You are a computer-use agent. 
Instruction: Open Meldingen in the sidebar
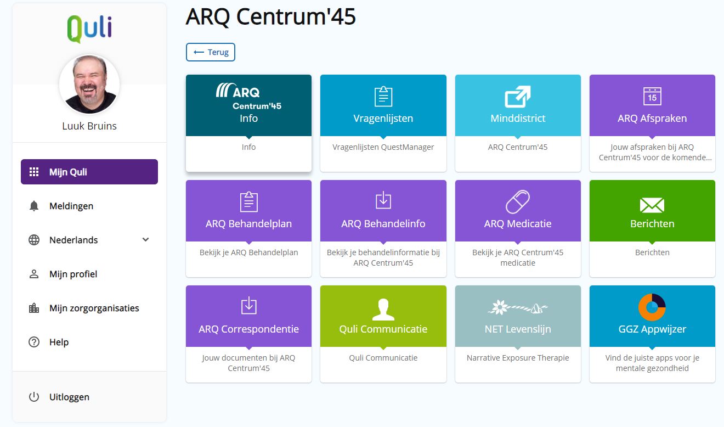[x=89, y=206]
